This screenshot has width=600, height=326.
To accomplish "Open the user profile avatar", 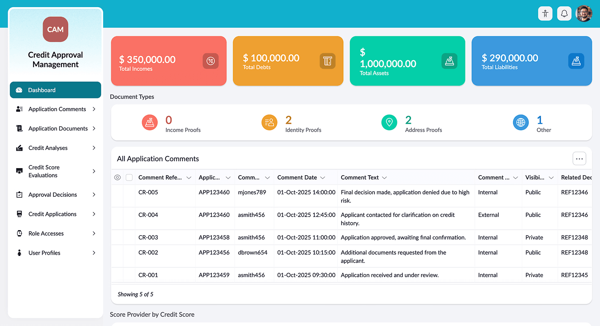I will [584, 13].
